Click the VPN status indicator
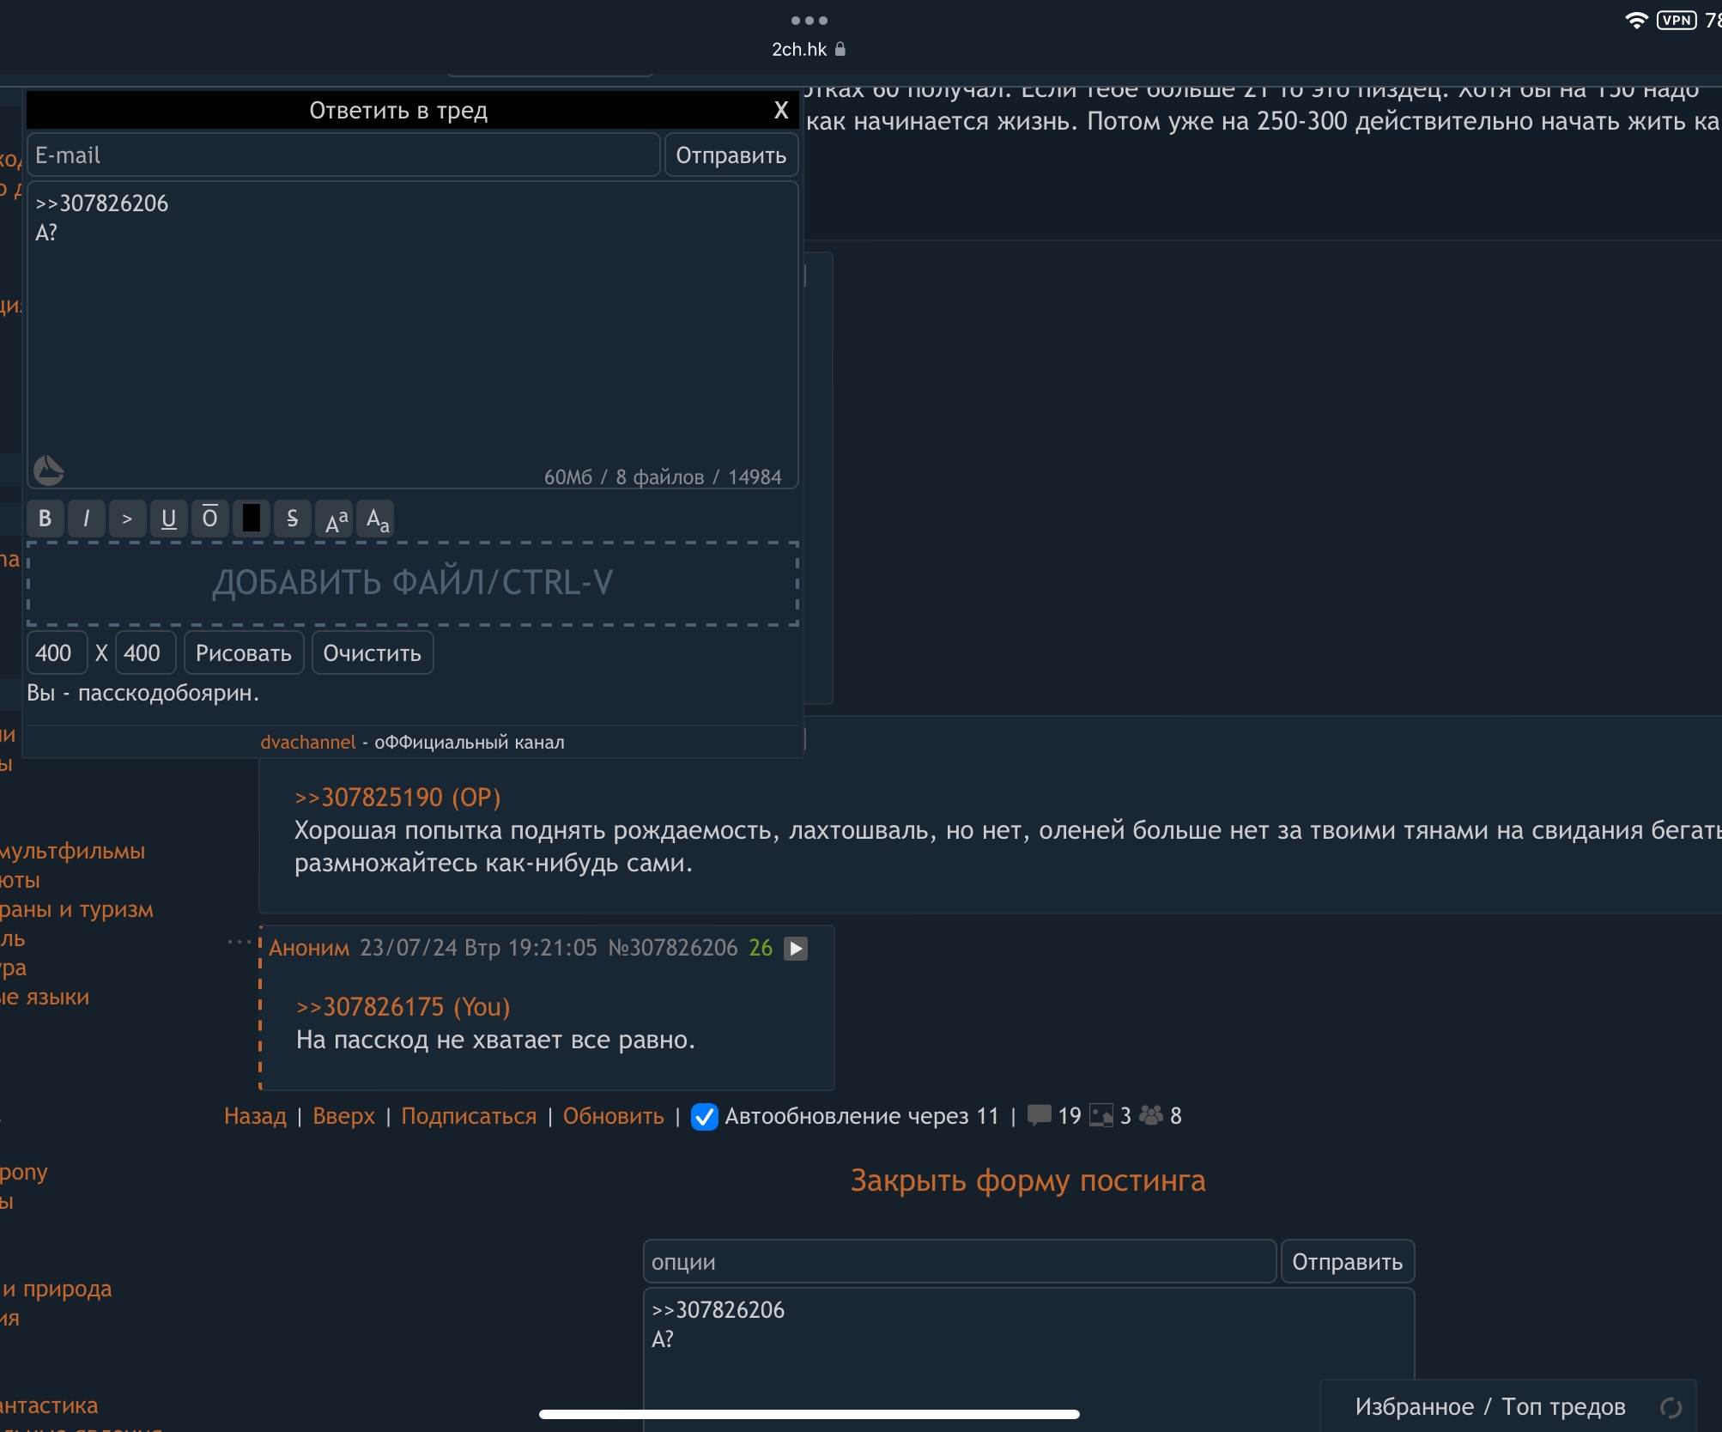 point(1677,21)
